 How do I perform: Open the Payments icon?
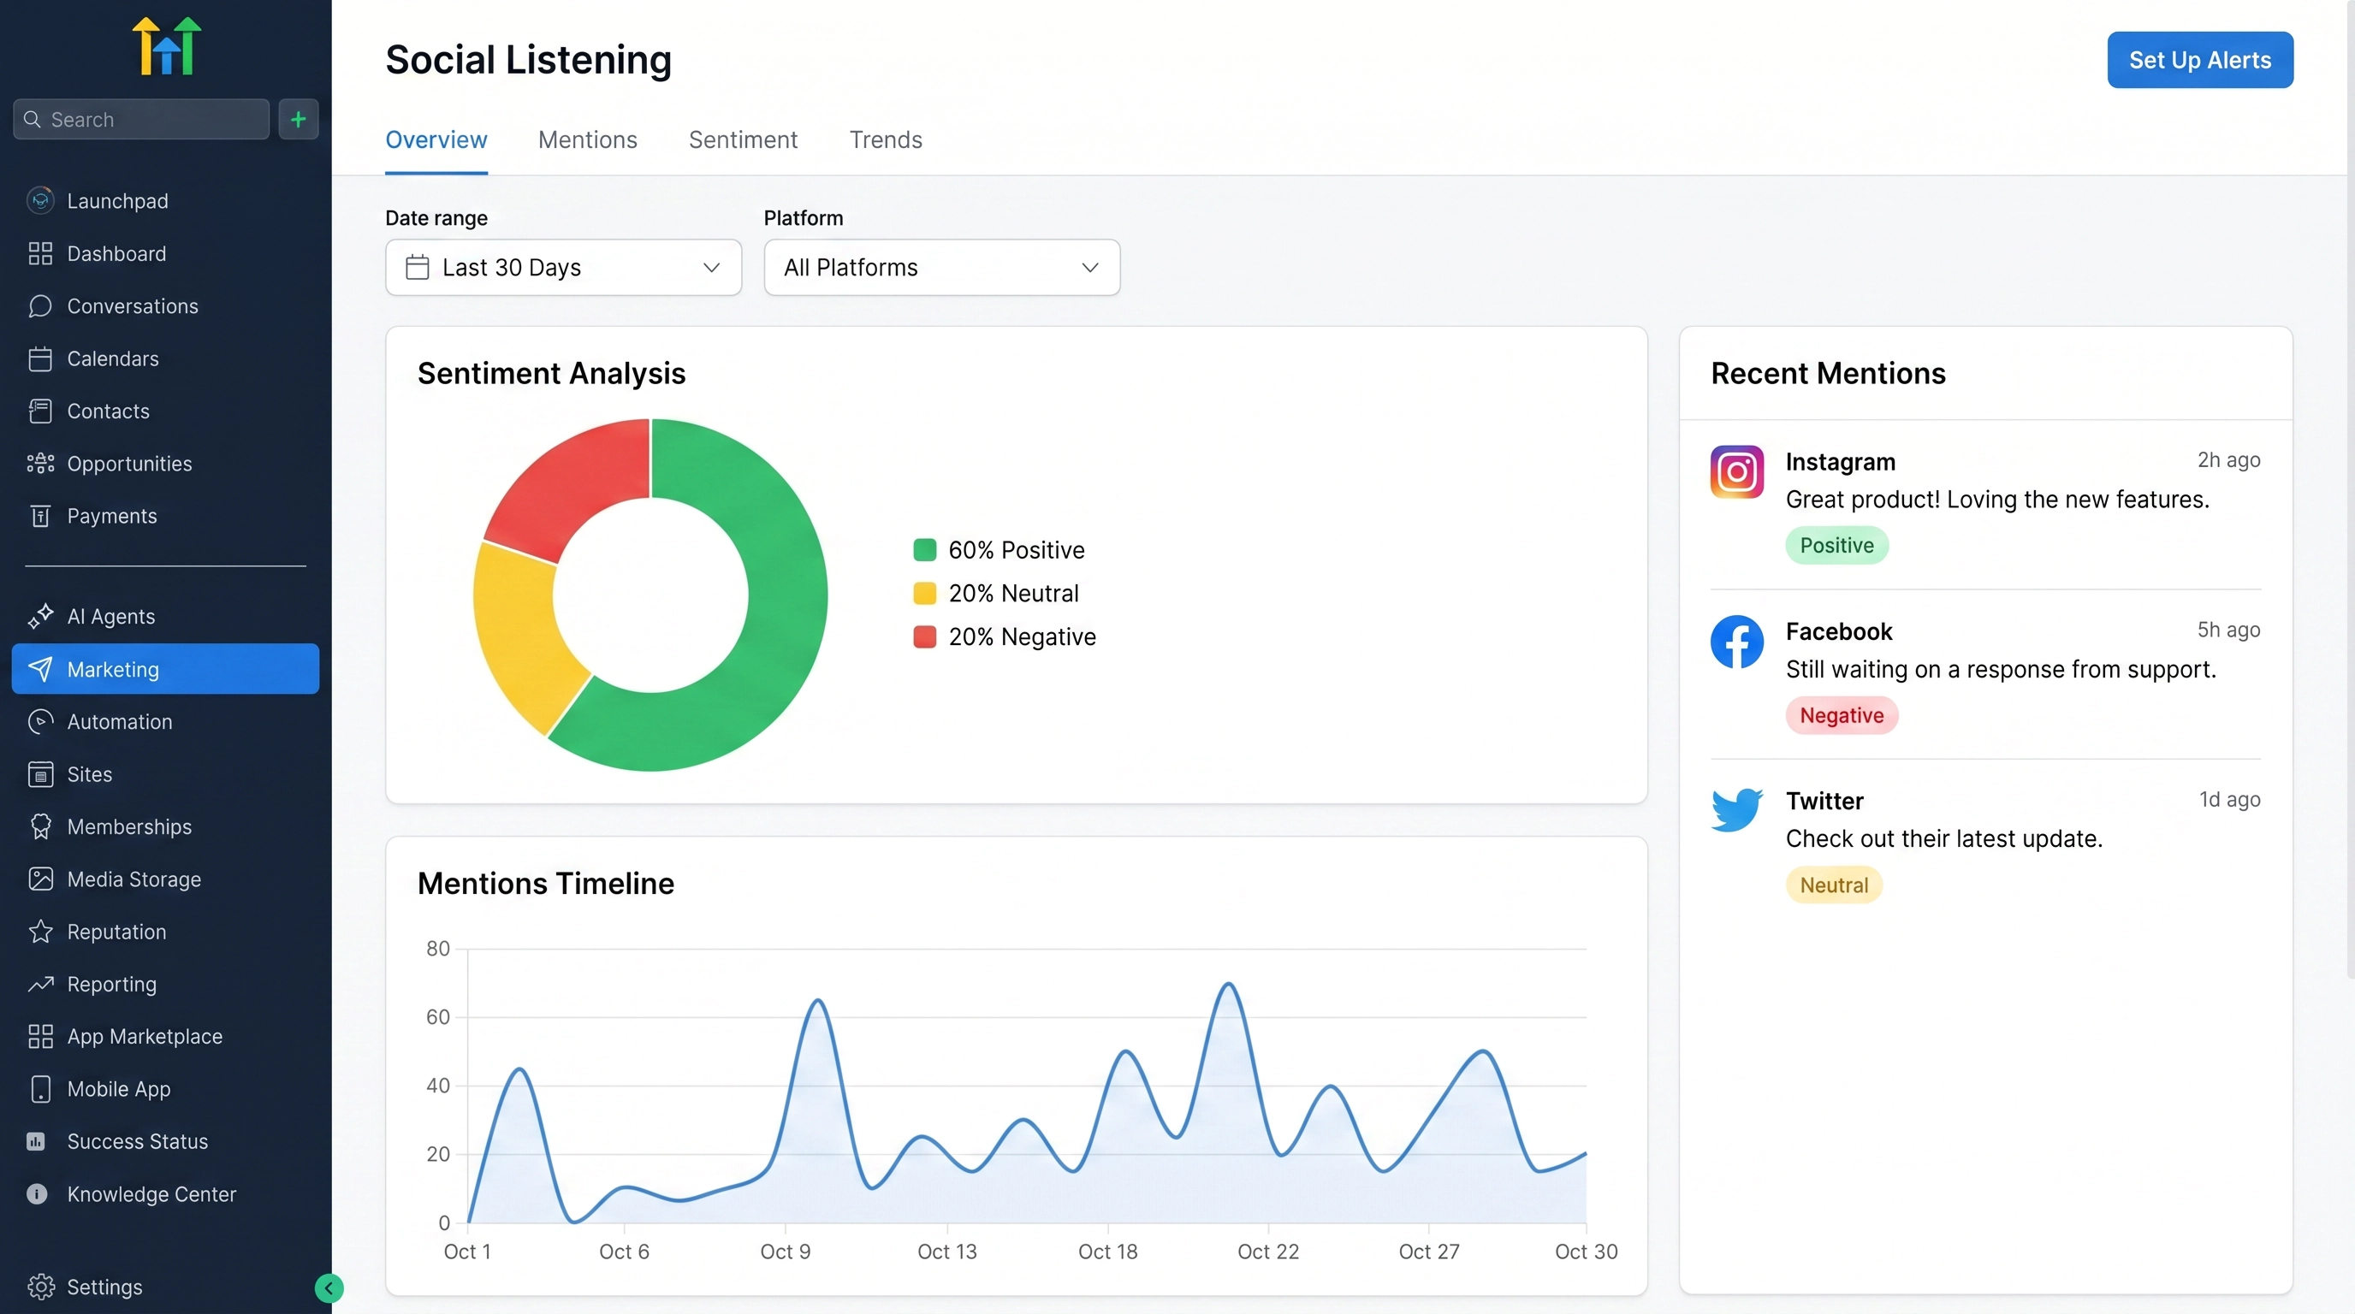pos(40,517)
